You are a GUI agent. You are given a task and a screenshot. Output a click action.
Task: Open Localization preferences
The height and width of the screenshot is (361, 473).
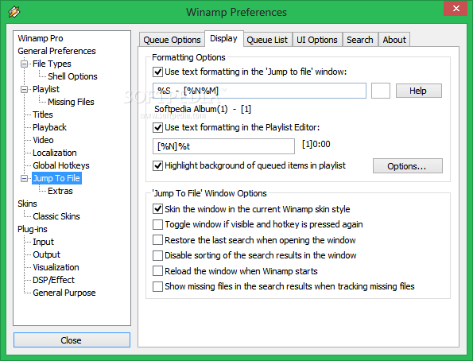tap(55, 153)
